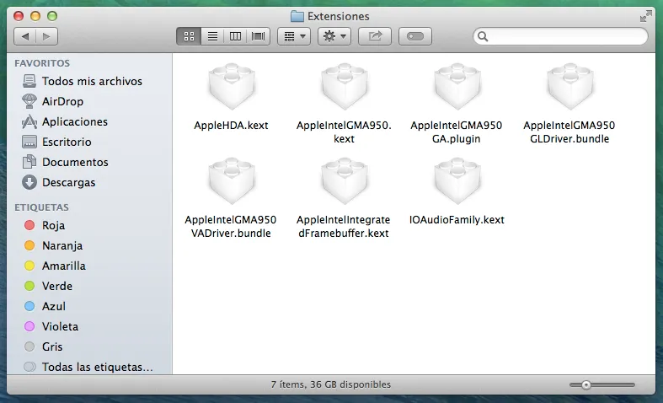Image resolution: width=663 pixels, height=403 pixels.
Task: Click the ETIQUETAS sidebar header
Action: point(41,207)
